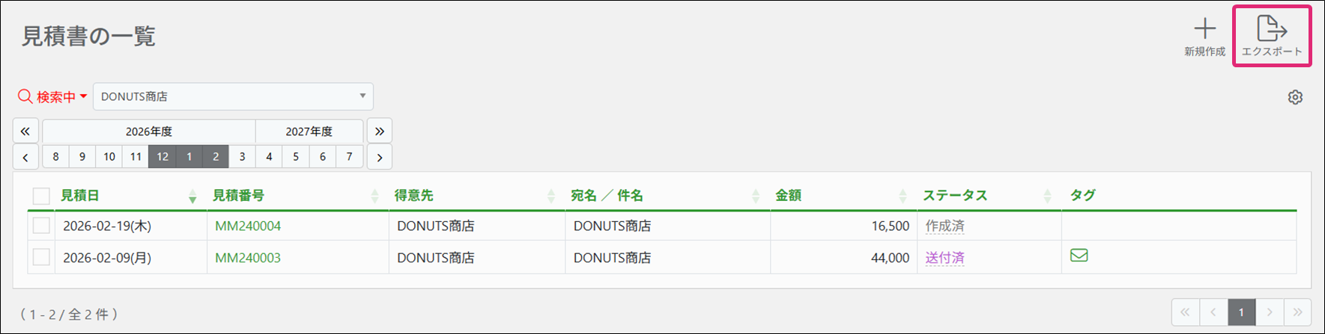Check the row for MM240004
The width and height of the screenshot is (1325, 334).
tap(41, 226)
